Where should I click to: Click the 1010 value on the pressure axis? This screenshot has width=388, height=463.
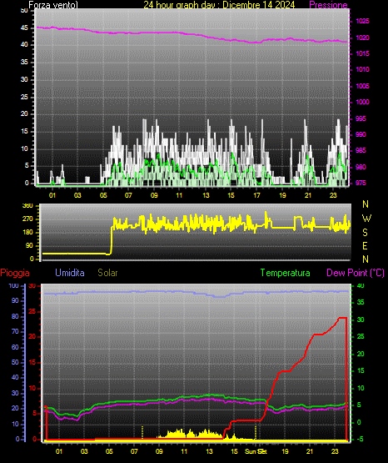click(362, 70)
